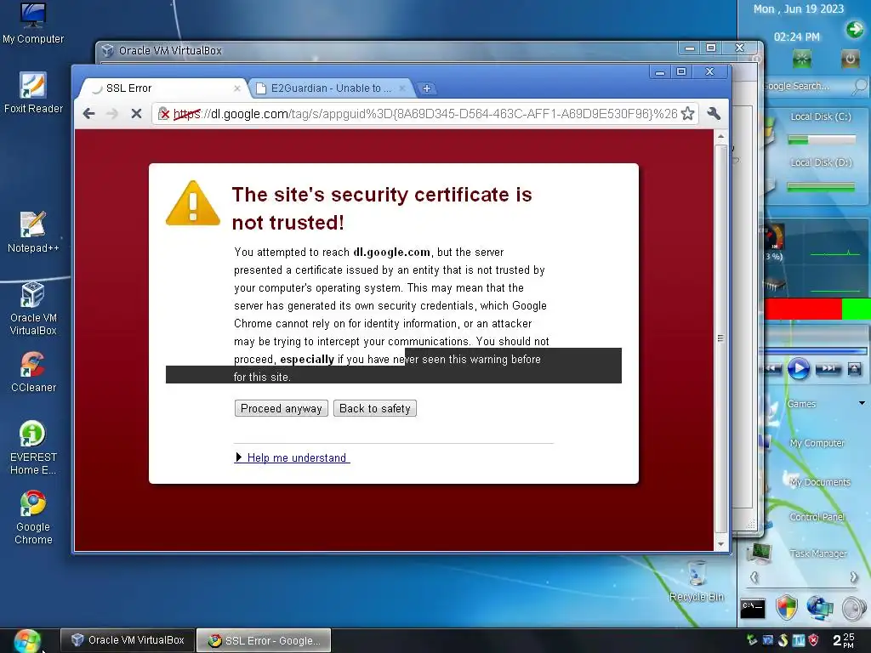Open CCleaner desktop shortcut

coord(33,372)
